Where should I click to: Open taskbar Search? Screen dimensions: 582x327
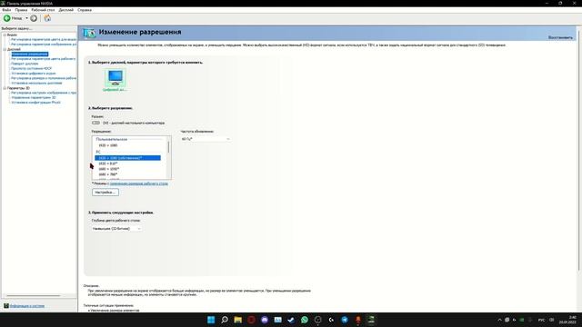click(225, 320)
